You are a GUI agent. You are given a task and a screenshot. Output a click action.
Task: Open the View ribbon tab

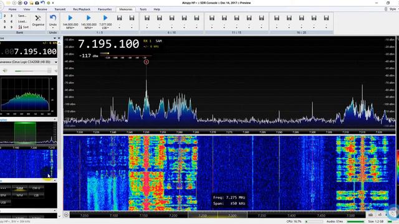(27, 9)
